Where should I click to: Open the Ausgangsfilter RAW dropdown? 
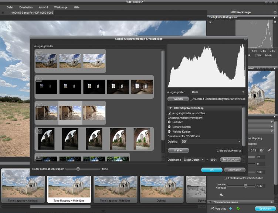click(217, 92)
